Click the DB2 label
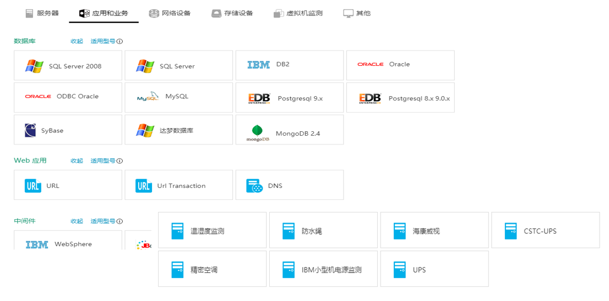The width and height of the screenshot is (609, 301). pyautogui.click(x=283, y=64)
